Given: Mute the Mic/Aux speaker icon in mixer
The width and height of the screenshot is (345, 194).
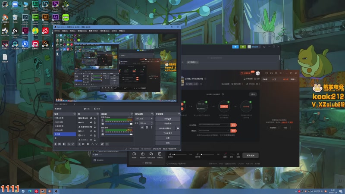Looking at the screenshot, I should click(x=103, y=124).
